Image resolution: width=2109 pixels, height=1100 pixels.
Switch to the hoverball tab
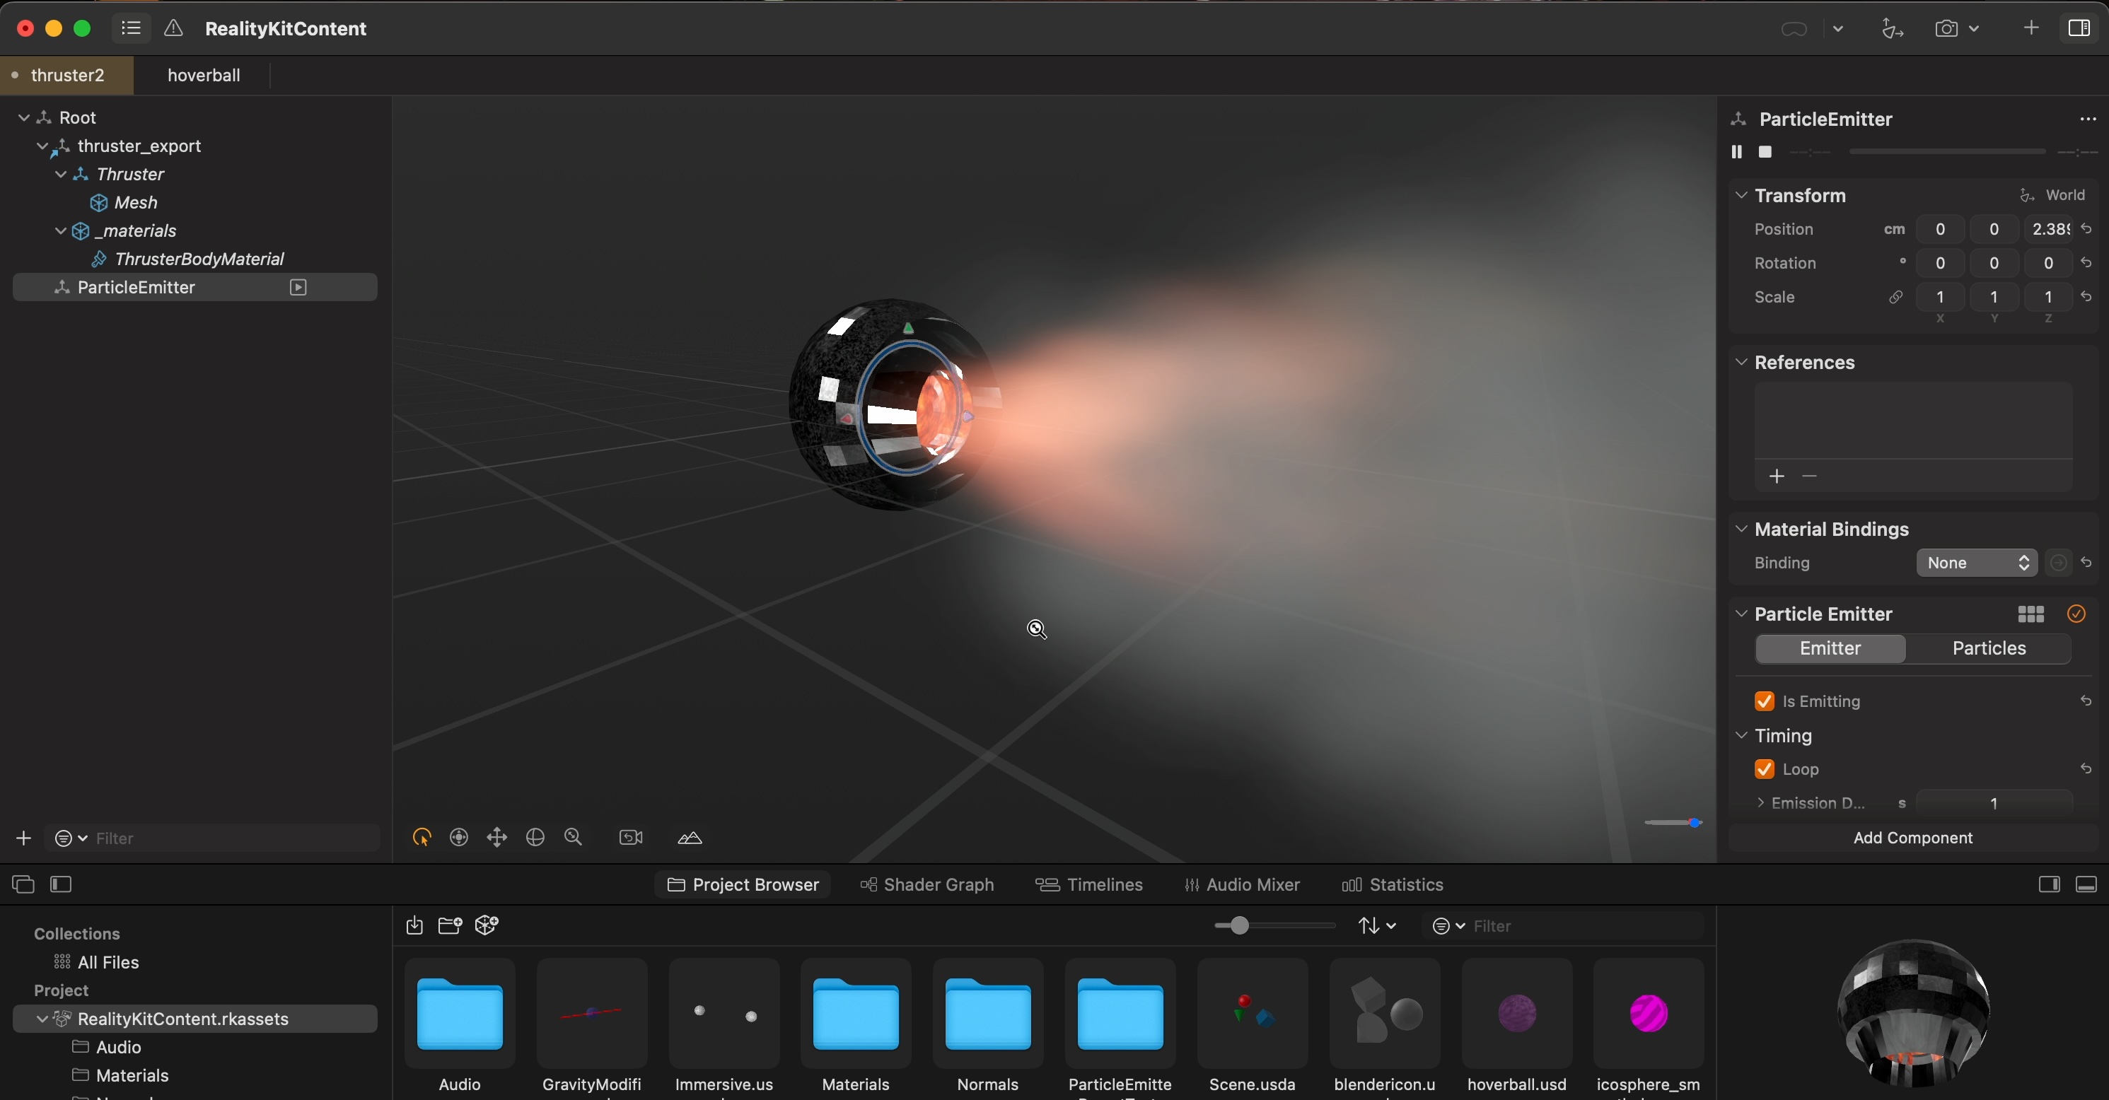click(x=203, y=76)
